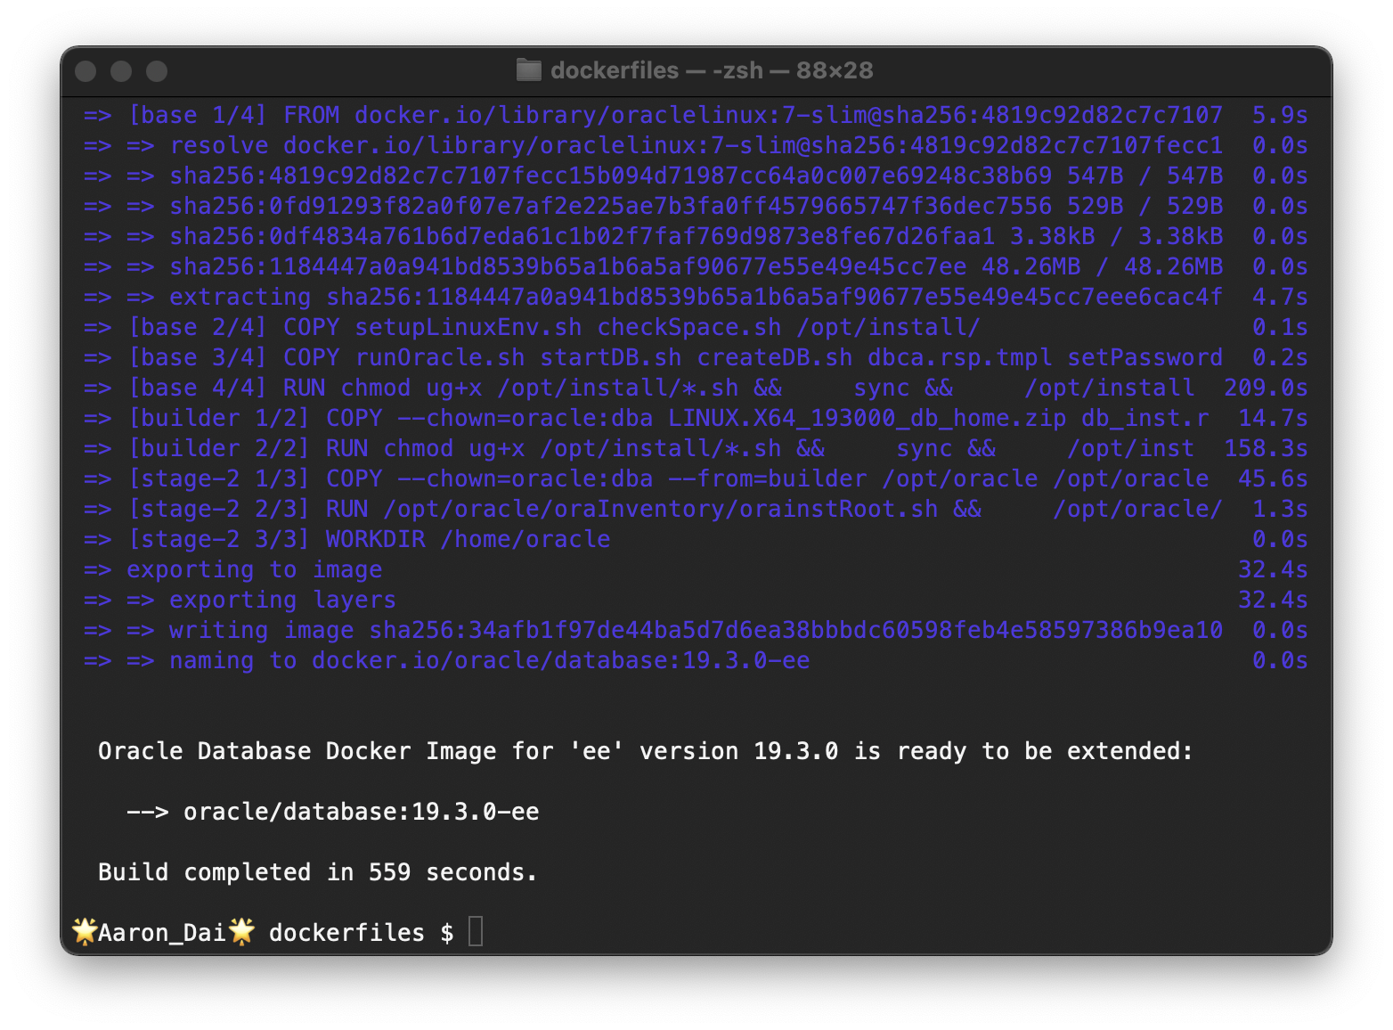Click the "--> oracle/database:19.3.0-ee" image tag line

click(x=333, y=813)
